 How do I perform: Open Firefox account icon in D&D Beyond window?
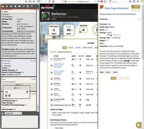tap(138, 2)
